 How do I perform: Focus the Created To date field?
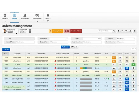[59, 42]
